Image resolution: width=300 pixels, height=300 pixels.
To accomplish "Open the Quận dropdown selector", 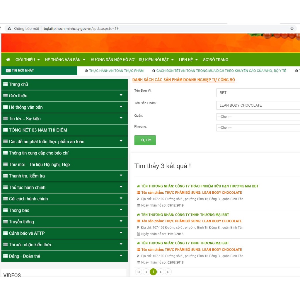I will [x=258, y=117].
